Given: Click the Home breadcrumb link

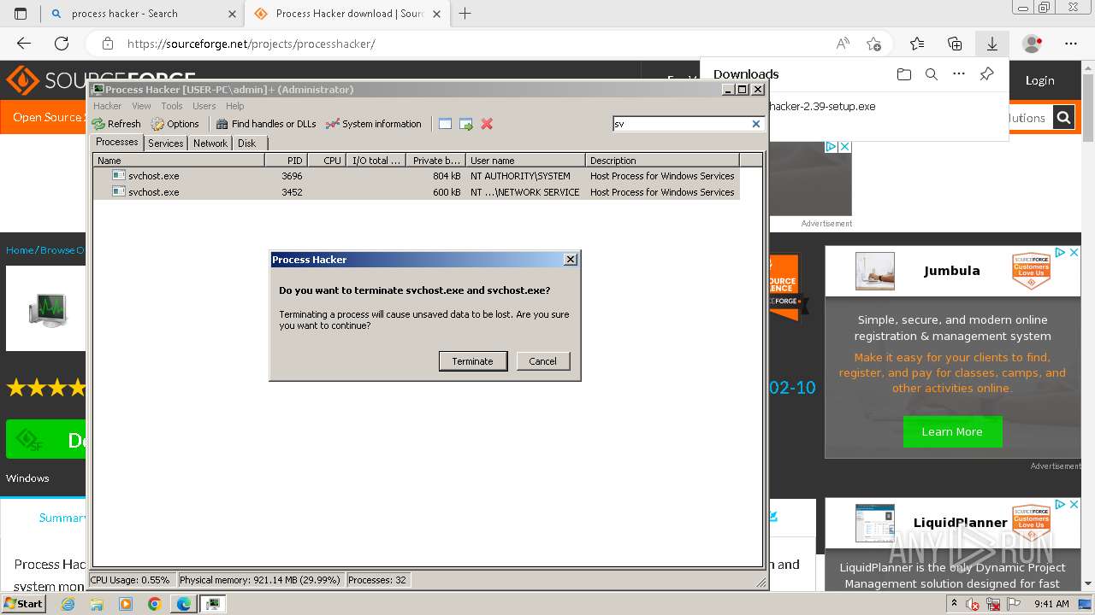Looking at the screenshot, I should click(x=20, y=250).
